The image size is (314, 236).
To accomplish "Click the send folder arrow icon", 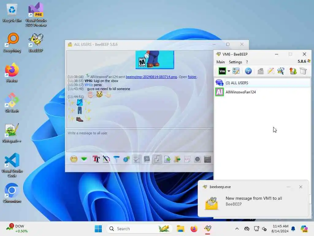I will click(177, 159).
